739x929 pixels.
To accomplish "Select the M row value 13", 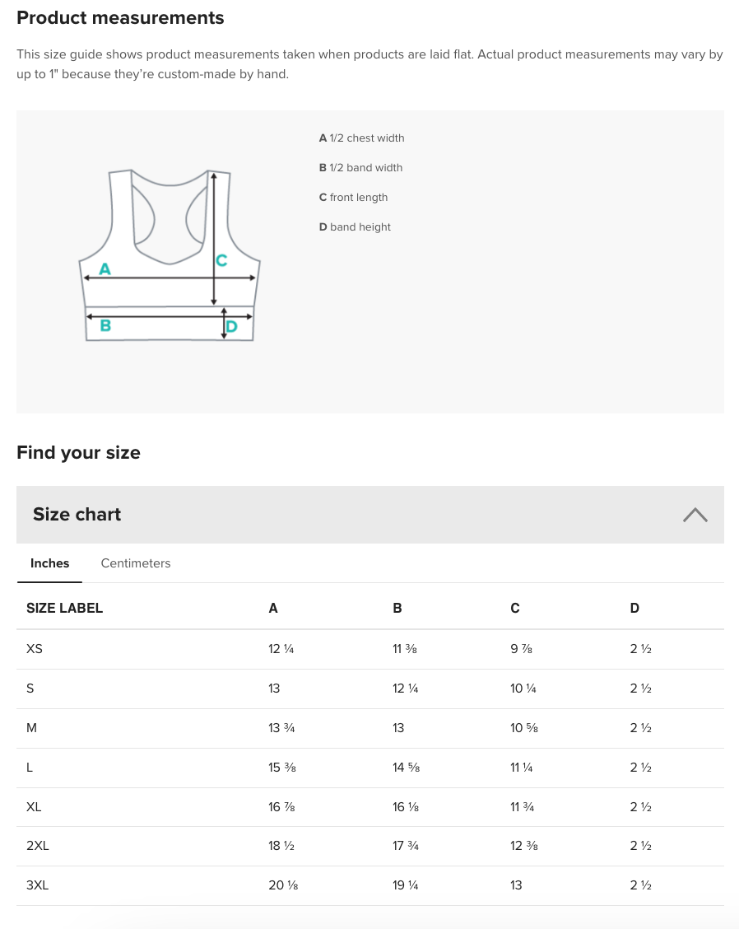I will [398, 728].
